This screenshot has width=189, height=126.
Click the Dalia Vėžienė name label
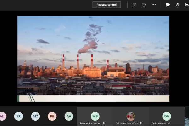159,123
